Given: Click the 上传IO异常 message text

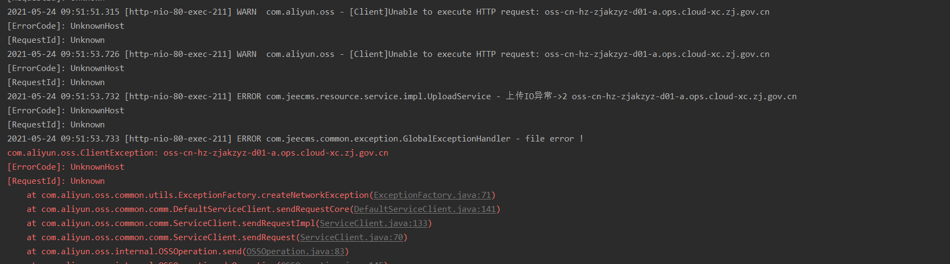Looking at the screenshot, I should pos(529,96).
